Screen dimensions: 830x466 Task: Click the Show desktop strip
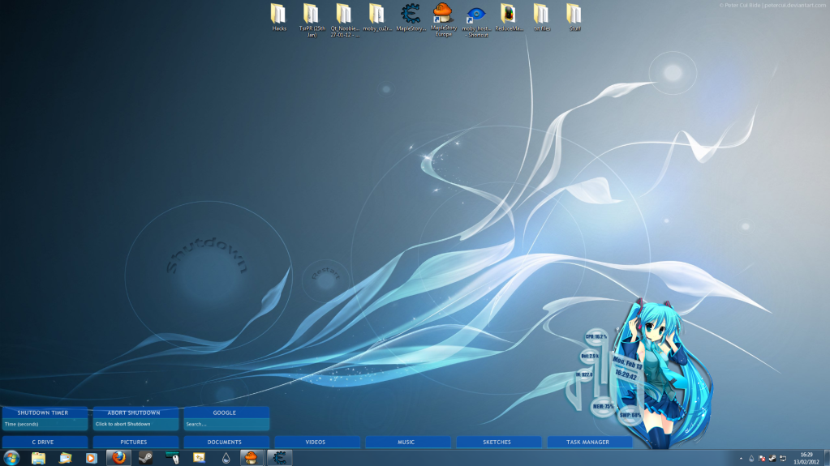pos(826,458)
